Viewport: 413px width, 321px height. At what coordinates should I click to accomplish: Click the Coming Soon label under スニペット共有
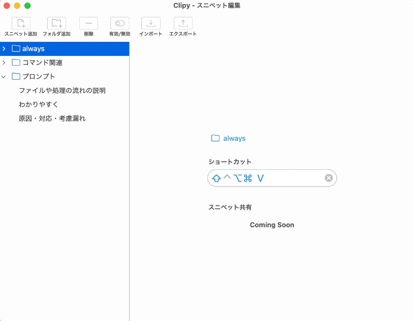(272, 225)
